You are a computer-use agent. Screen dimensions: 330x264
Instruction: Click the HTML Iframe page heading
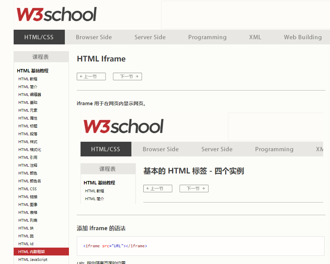[101, 59]
